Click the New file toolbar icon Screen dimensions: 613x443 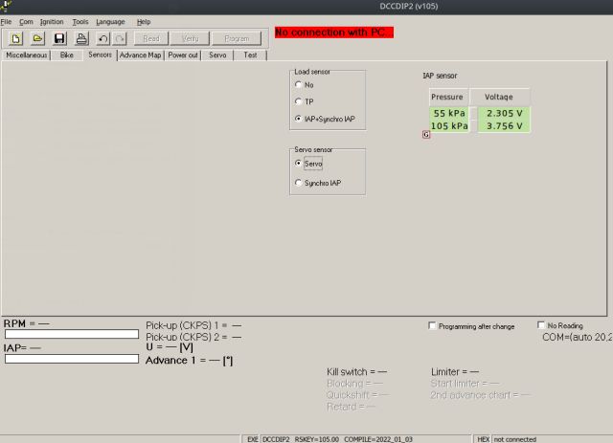[x=16, y=38]
